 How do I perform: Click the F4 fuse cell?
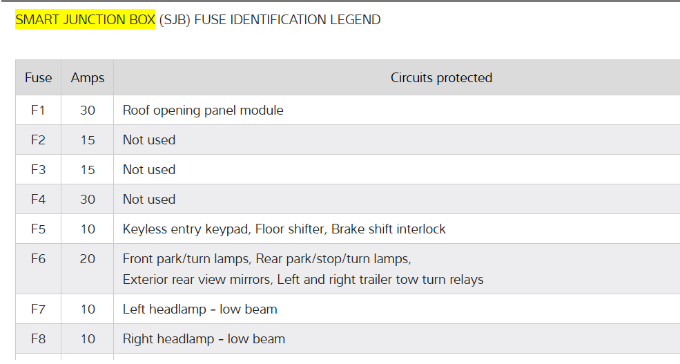click(38, 200)
